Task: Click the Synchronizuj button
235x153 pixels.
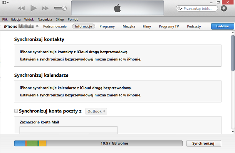Action: [203, 143]
